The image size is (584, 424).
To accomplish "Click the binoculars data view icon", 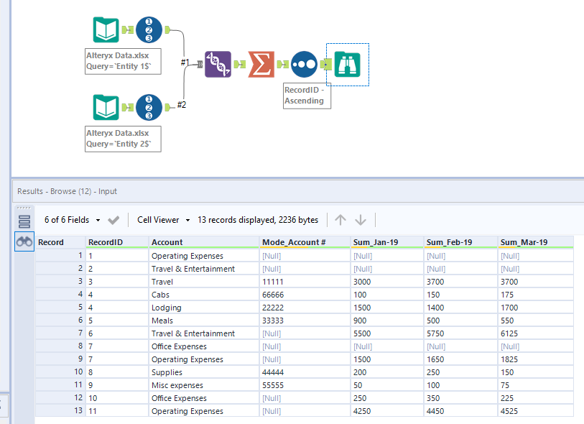I will point(24,242).
